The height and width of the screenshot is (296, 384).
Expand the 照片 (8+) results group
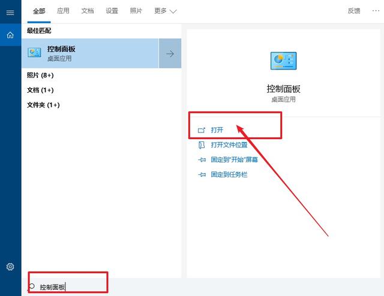pos(40,75)
